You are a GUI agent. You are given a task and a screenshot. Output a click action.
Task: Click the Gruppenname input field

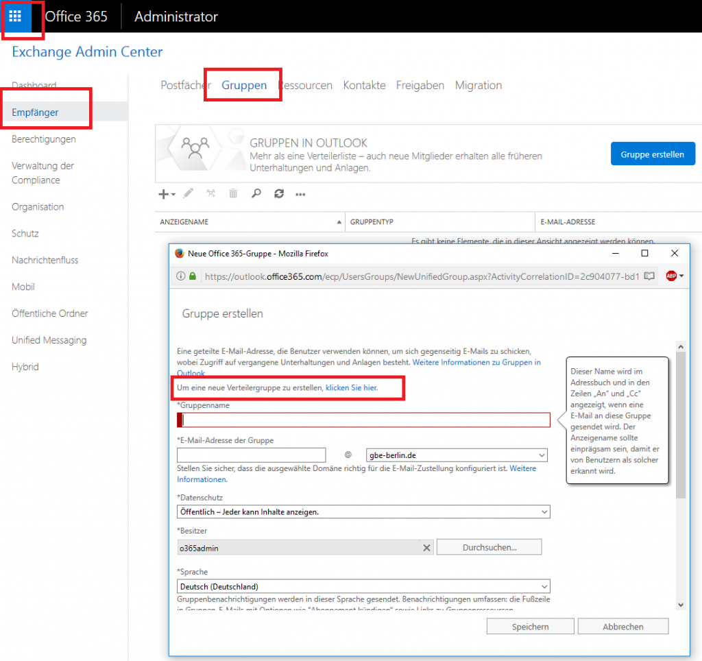pos(363,420)
